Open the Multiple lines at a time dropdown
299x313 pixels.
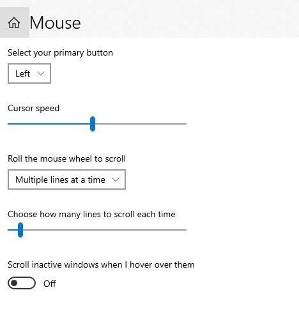[66, 179]
